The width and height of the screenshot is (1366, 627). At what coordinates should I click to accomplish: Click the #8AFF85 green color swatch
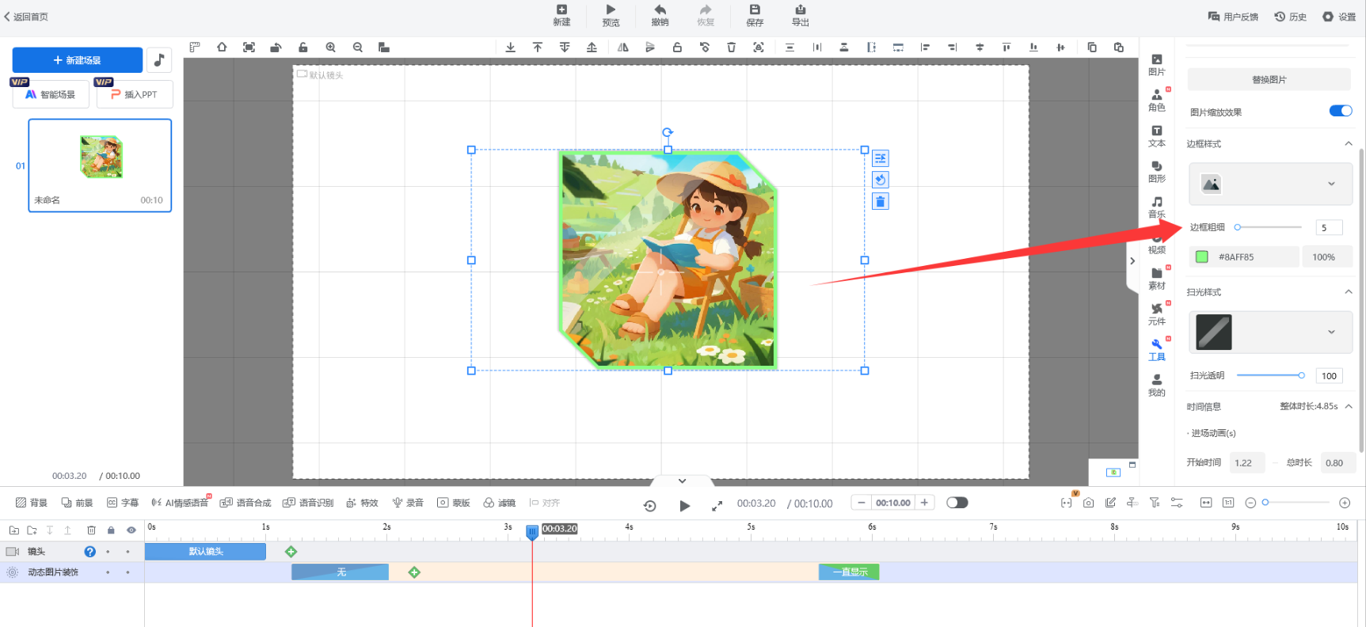coord(1201,256)
